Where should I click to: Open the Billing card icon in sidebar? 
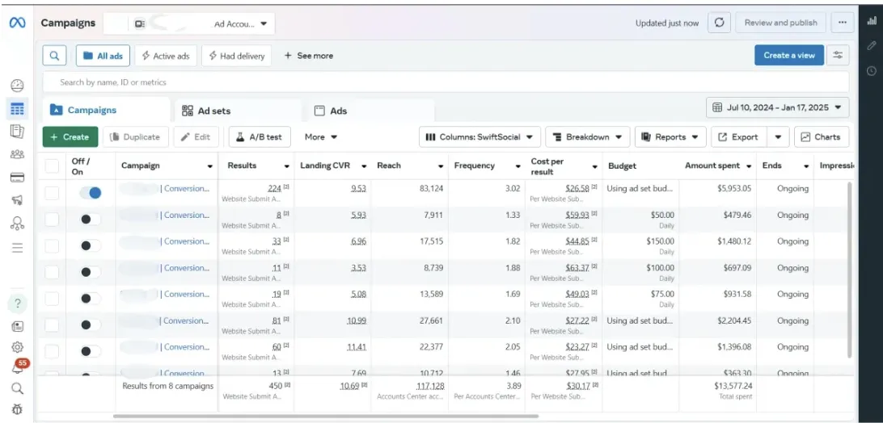pyautogui.click(x=17, y=178)
